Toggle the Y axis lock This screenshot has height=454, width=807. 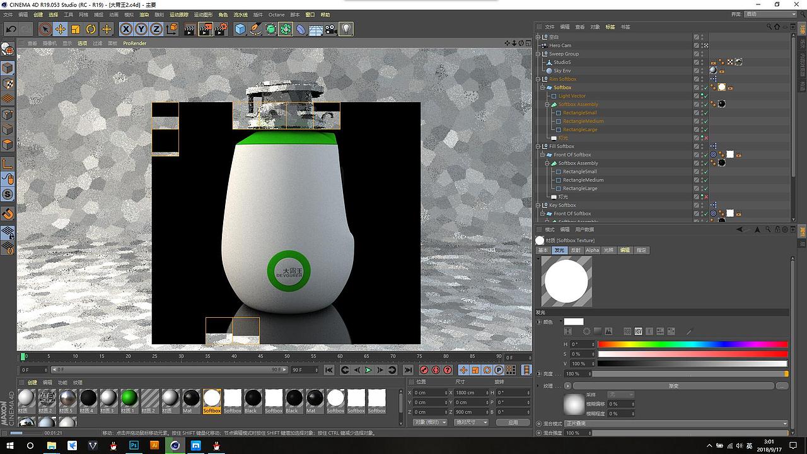(141, 29)
